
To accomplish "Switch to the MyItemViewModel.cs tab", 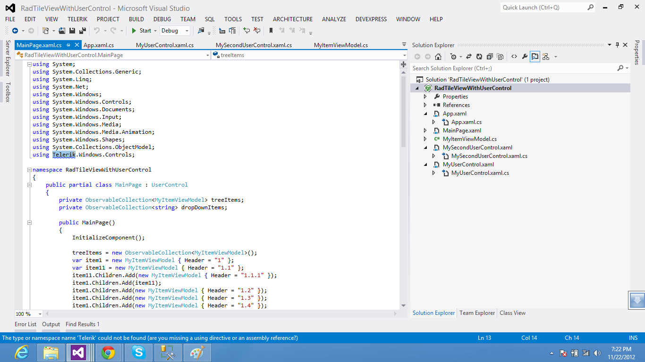I will click(341, 45).
